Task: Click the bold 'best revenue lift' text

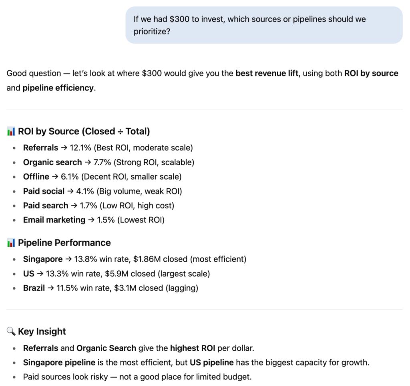Action: tap(267, 73)
